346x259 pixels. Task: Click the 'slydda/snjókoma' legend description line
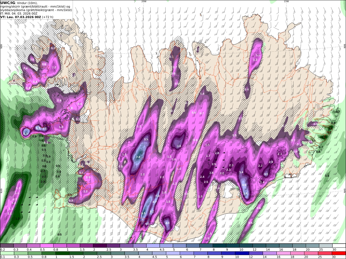click(x=36, y=10)
